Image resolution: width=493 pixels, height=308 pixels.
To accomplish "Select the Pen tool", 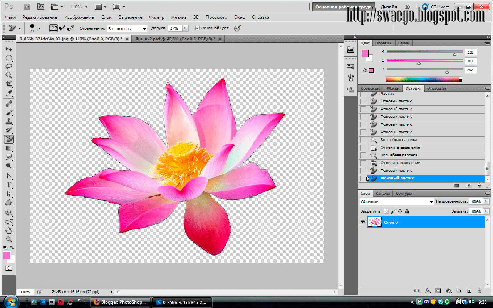I will click(8, 176).
